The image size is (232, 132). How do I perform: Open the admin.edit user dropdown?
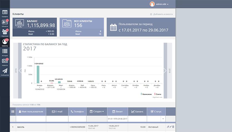click(x=162, y=4)
